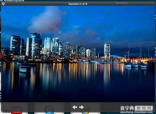Click the "Examples (1 of 3)" title text
The image size is (156, 114).
click(78, 4)
